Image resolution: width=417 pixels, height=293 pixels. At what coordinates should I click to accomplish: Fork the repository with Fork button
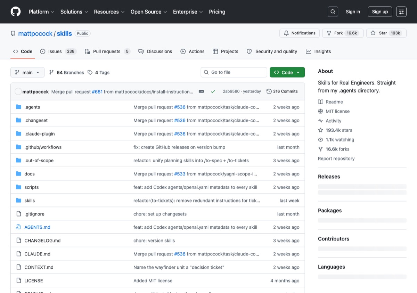[x=343, y=33]
